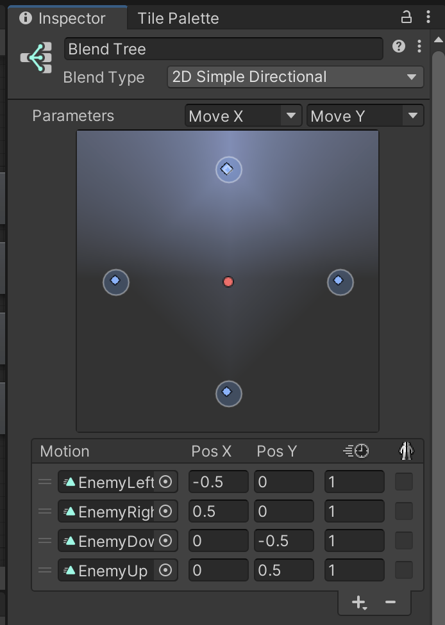Image resolution: width=445 pixels, height=625 pixels.
Task: Expand the Move Y parameter dropdown
Action: point(364,116)
